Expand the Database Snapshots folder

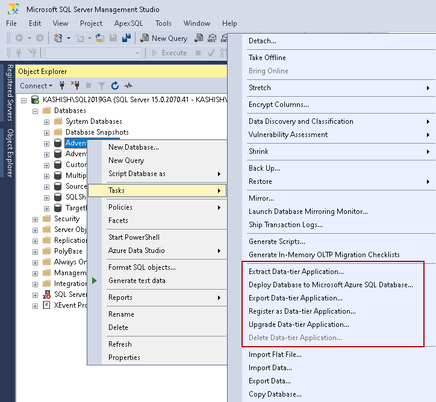coord(46,133)
